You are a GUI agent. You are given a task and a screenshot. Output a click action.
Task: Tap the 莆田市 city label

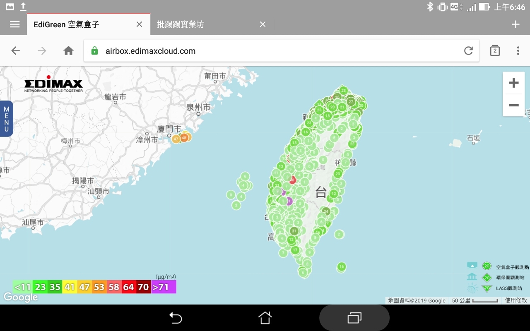coord(215,76)
